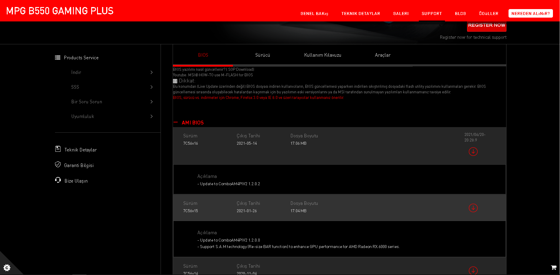560x275 pixels.
Task: Click the Products Service heading
Action: [81, 58]
